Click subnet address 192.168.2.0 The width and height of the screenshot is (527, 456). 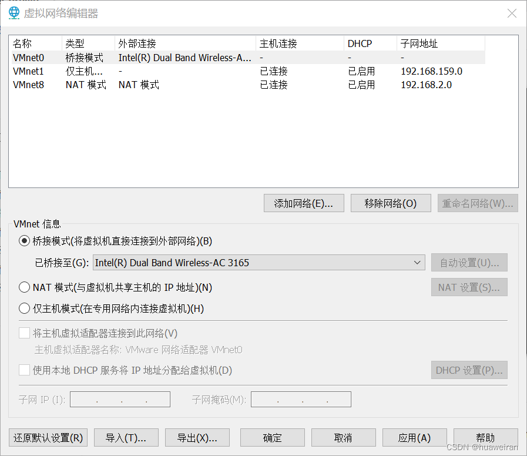tap(426, 85)
